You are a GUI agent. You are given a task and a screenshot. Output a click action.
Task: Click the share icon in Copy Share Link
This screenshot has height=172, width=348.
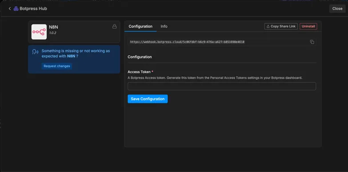(268, 26)
